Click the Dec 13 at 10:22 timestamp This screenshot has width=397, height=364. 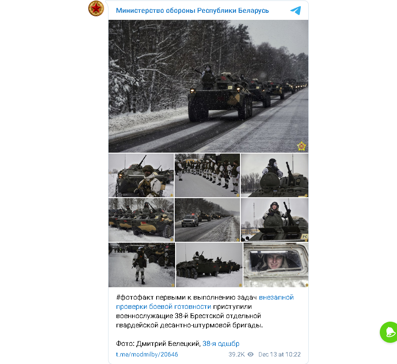[279, 354]
